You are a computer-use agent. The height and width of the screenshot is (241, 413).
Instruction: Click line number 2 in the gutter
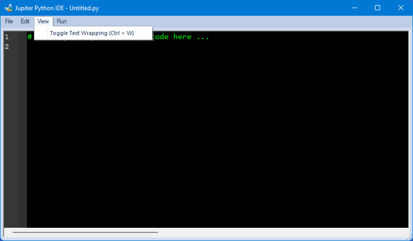click(x=7, y=47)
